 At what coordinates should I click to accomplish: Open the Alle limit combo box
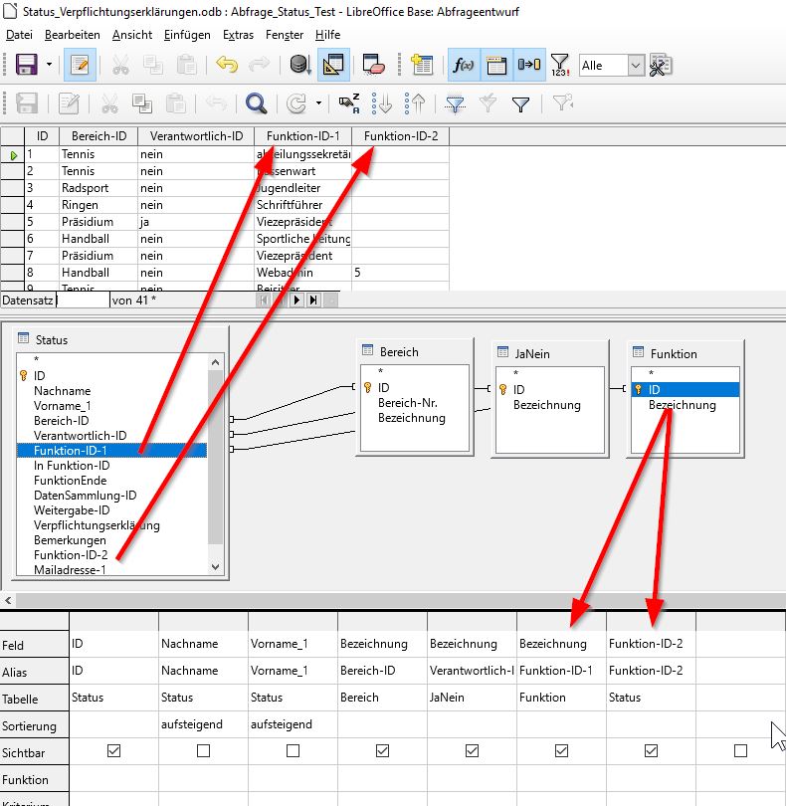(x=611, y=66)
